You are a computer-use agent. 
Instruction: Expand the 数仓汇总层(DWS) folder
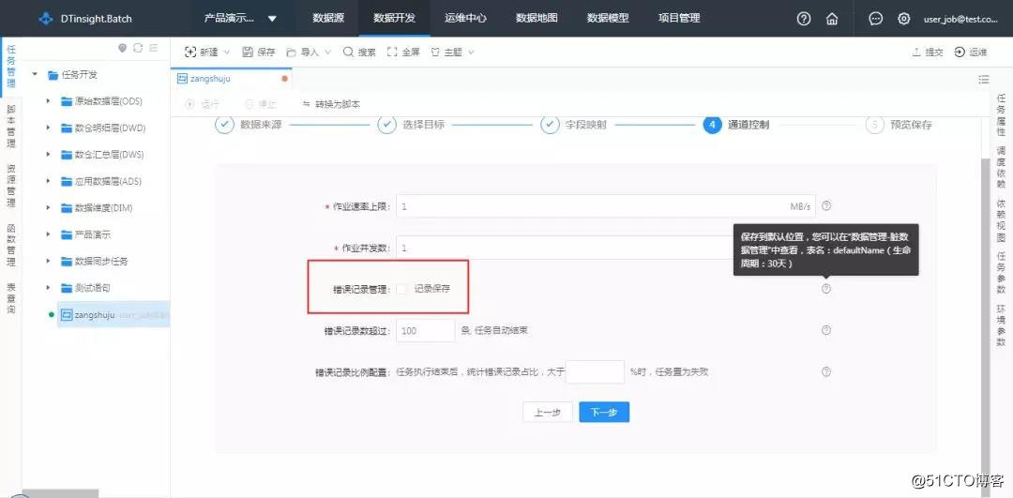[48, 155]
